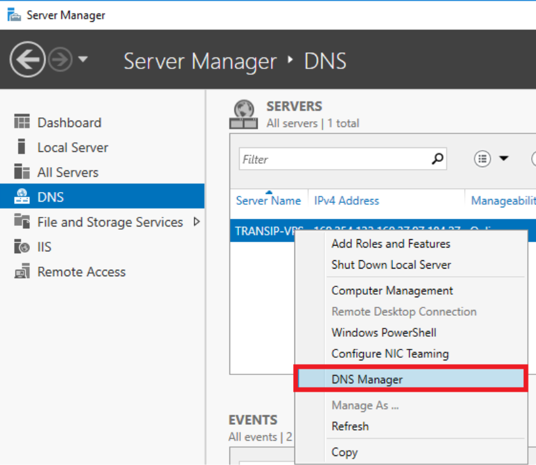Image resolution: width=536 pixels, height=465 pixels.
Task: Click the forward navigation arrow
Action: 60,61
